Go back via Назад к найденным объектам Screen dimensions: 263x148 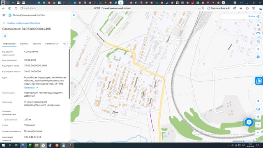tap(22, 23)
